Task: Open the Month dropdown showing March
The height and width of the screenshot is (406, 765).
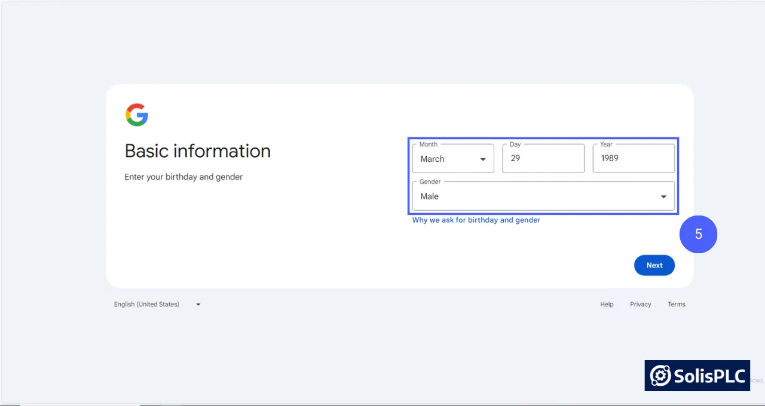Action: 453,159
